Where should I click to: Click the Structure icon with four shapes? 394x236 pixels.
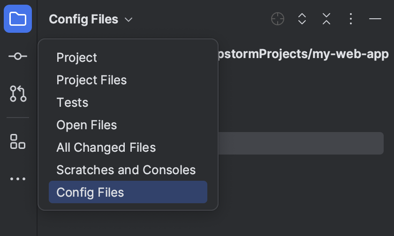18,141
